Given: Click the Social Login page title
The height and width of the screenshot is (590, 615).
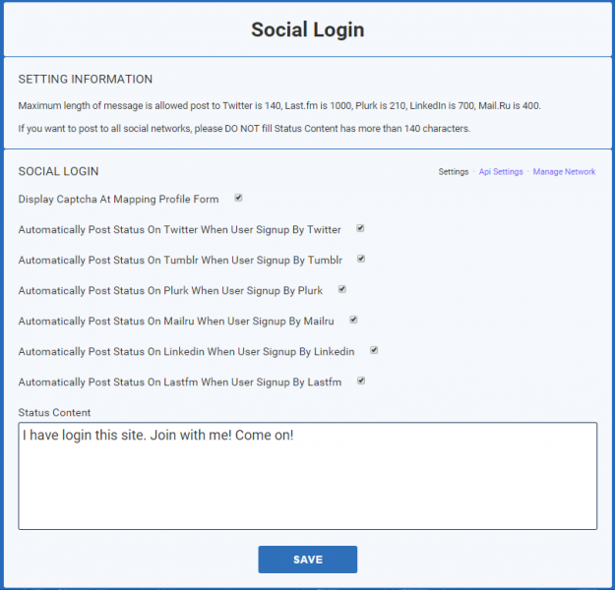Looking at the screenshot, I should (307, 29).
